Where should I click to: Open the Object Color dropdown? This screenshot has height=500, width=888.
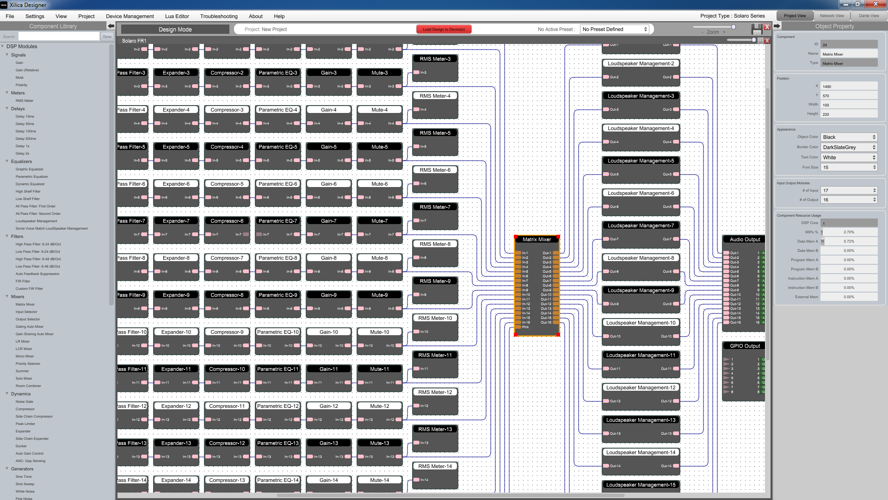pyautogui.click(x=849, y=137)
